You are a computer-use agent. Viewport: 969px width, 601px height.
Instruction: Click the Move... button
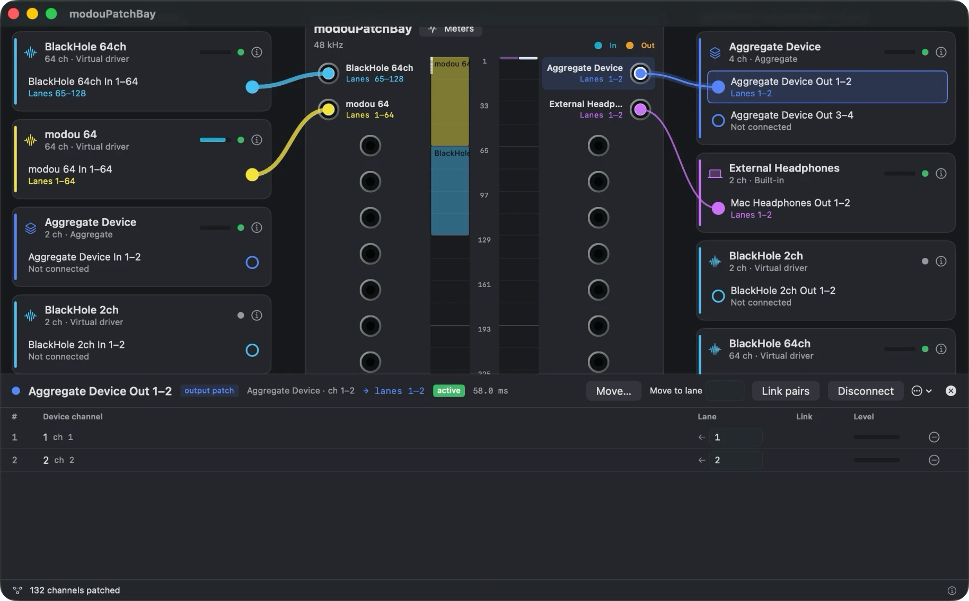(x=613, y=391)
